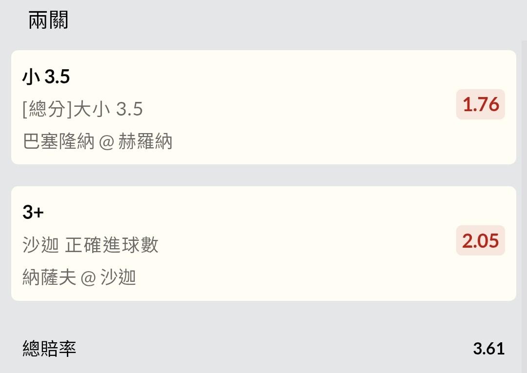The image size is (527, 373).
Task: Click the @ between 納薩夫 and 沙迦
Action: pos(88,278)
